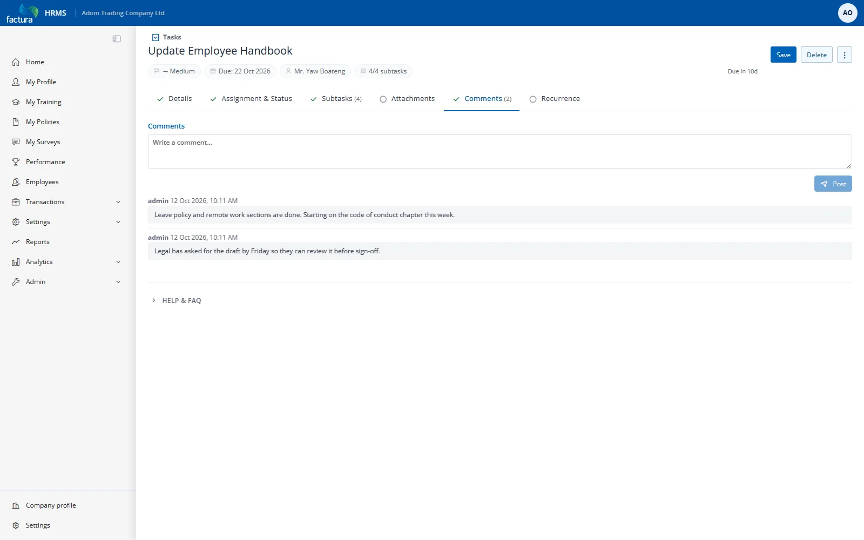Open My Training from the sidebar

pyautogui.click(x=43, y=102)
